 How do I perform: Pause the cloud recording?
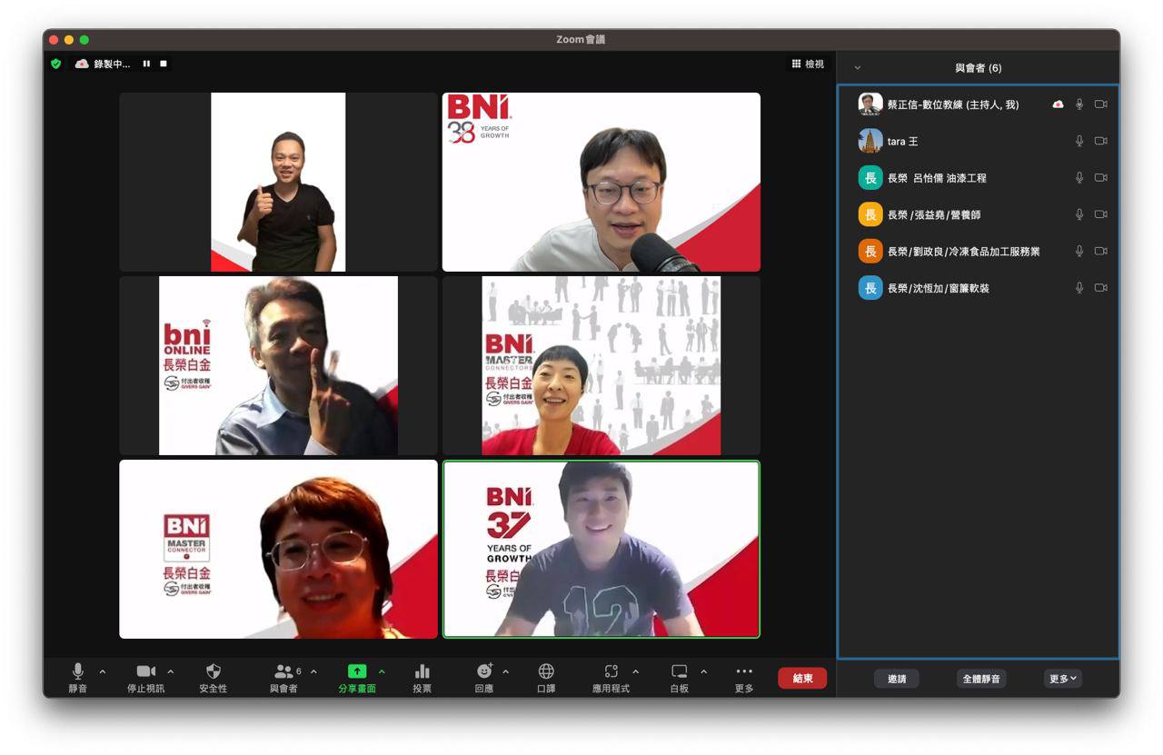[146, 64]
